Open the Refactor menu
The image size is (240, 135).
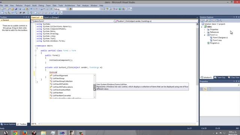pos(19,5)
